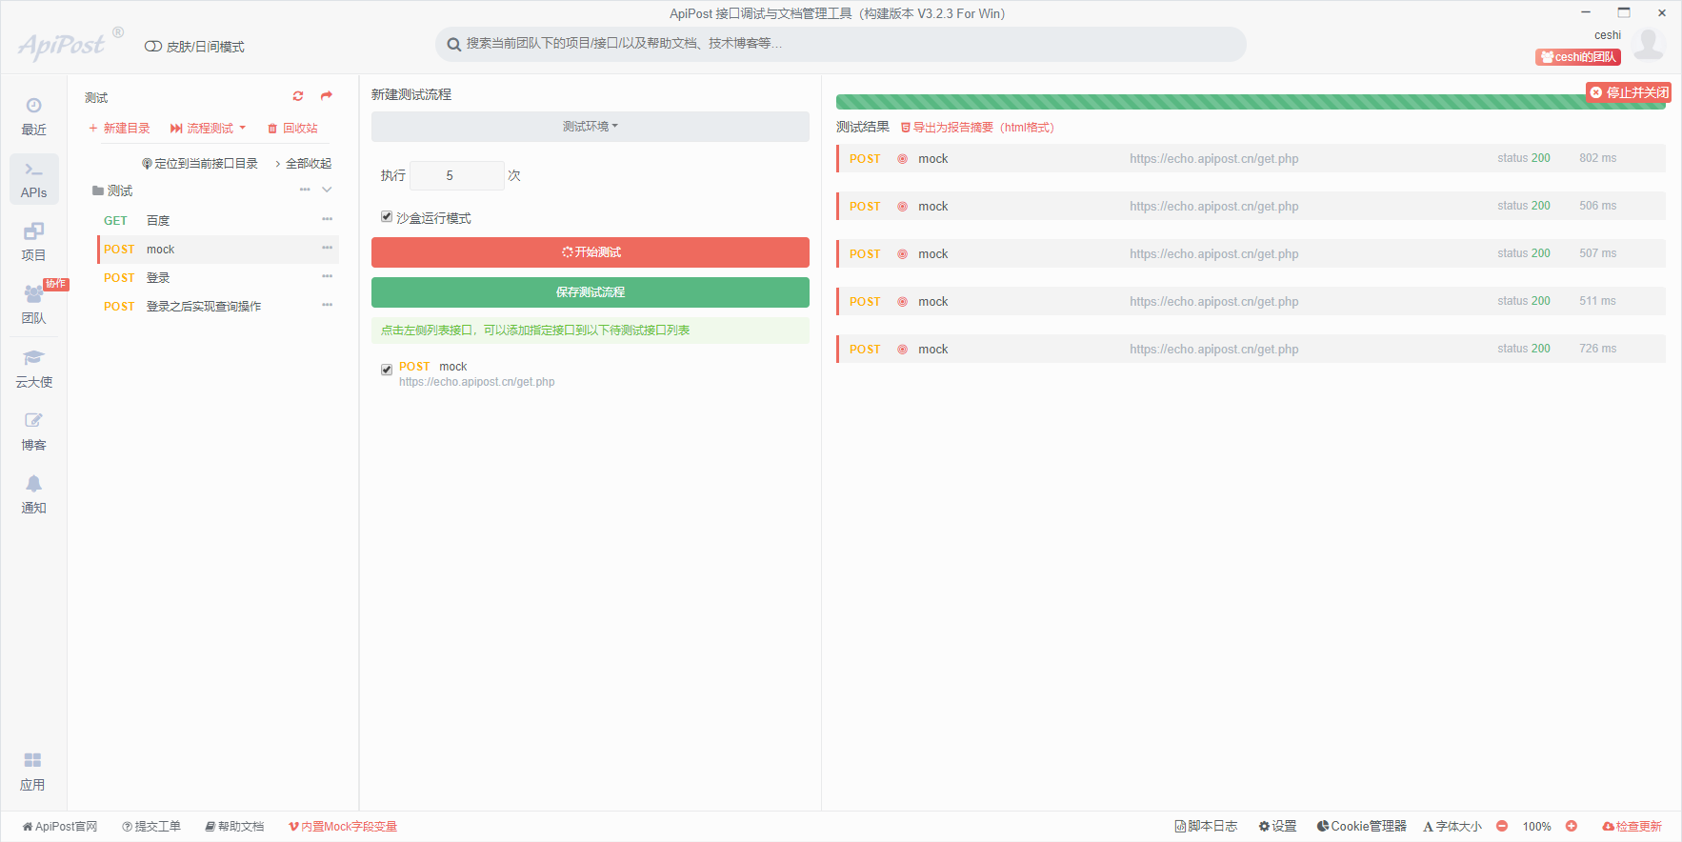Click more dots for 登录之后实现查询操作 row
1682x842 pixels.
coord(327,305)
